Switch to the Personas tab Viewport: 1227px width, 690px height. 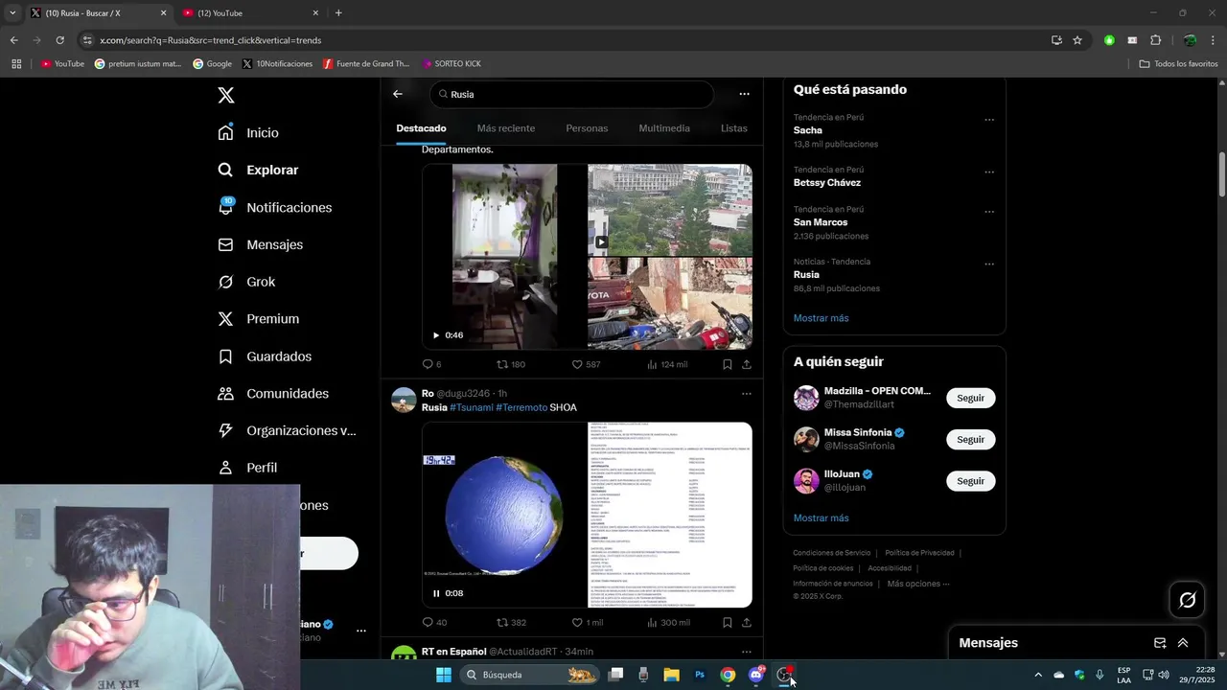[x=587, y=128]
